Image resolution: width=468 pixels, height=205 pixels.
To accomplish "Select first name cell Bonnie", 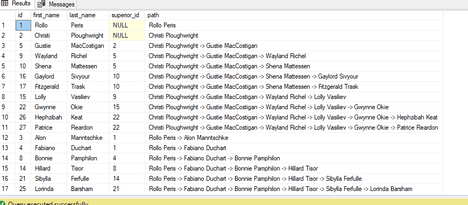I will [48, 158].
